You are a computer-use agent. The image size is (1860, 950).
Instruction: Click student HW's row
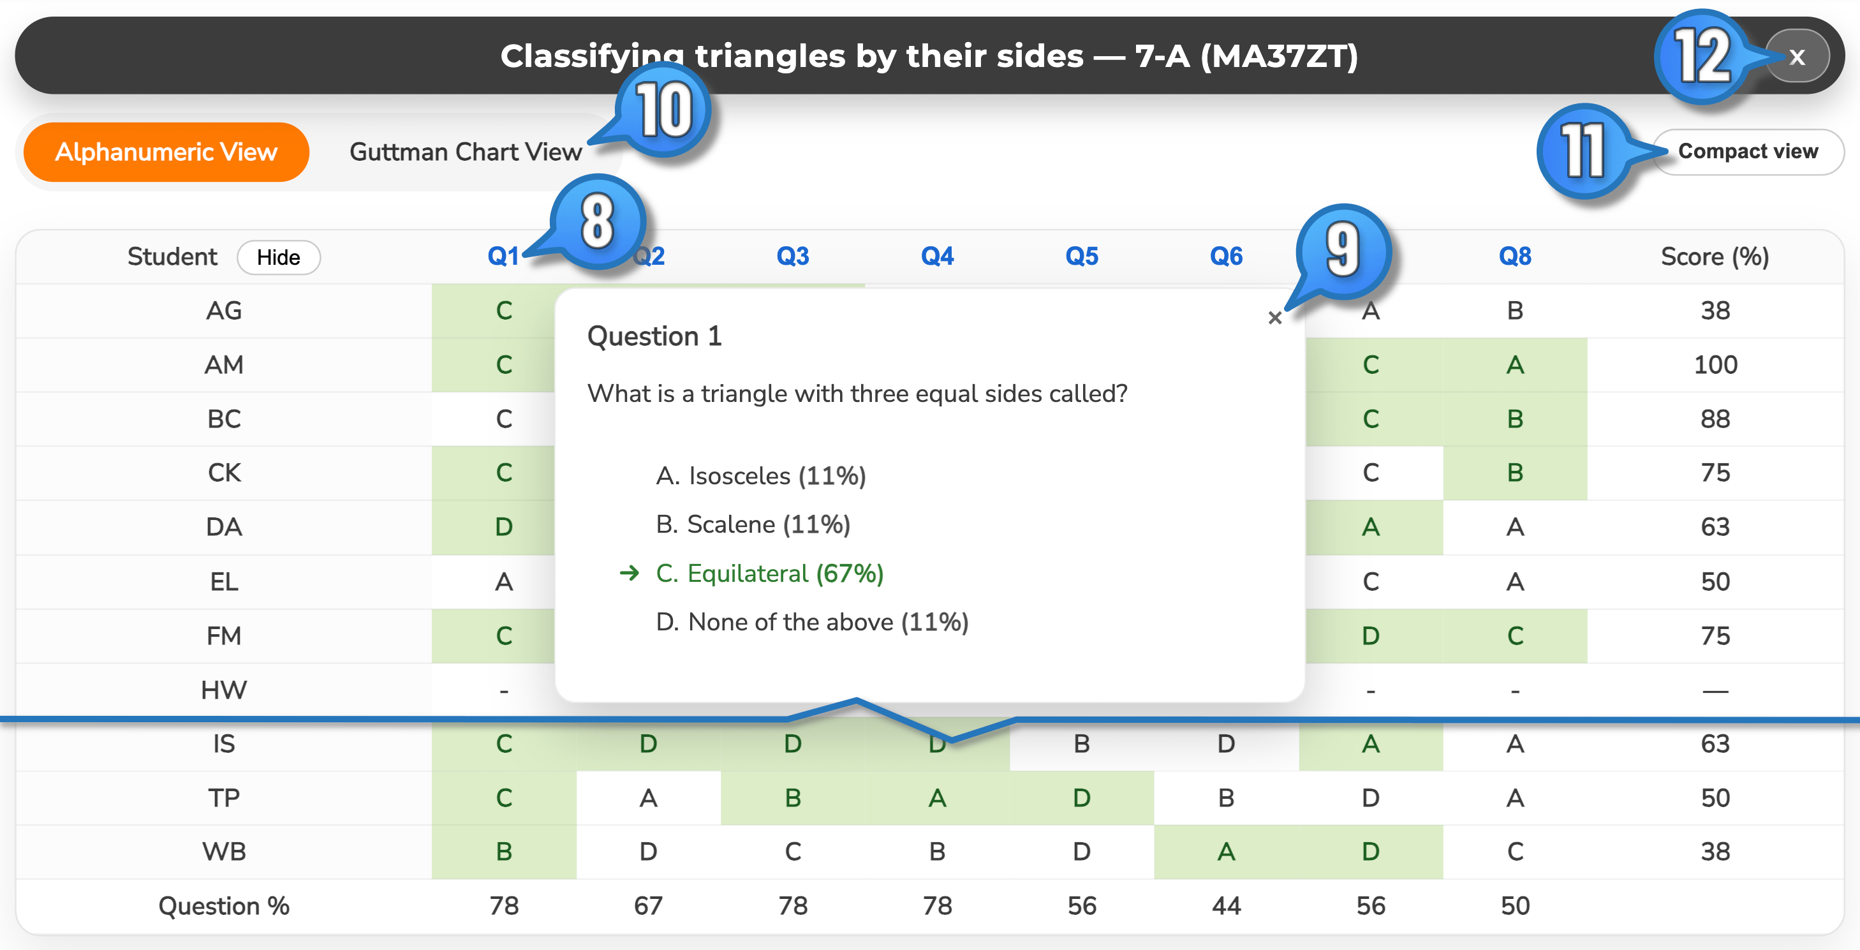[224, 690]
